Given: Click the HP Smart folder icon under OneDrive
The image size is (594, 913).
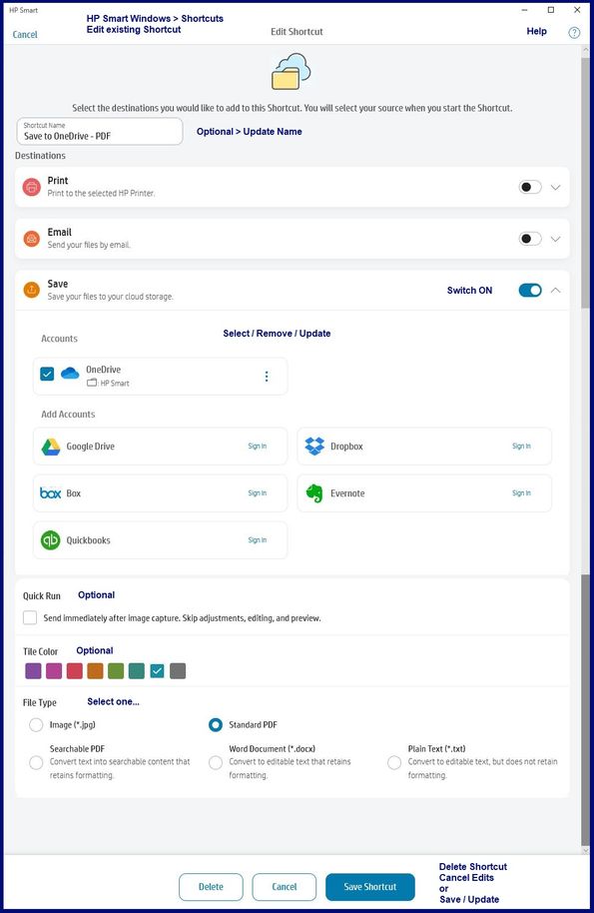Looking at the screenshot, I should point(92,383).
